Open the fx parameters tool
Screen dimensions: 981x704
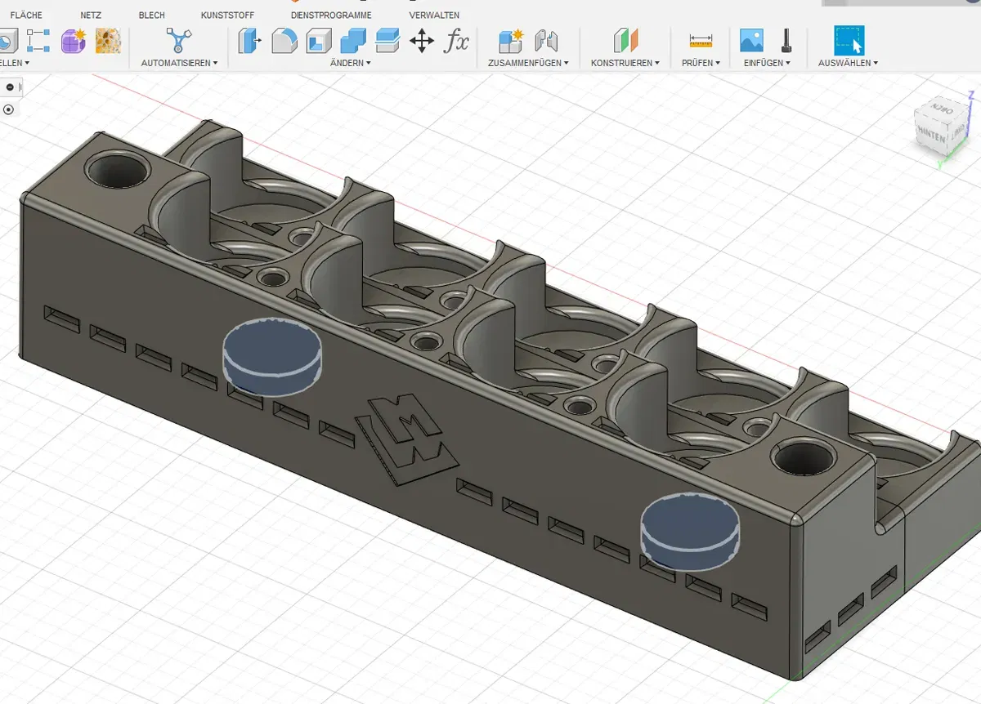[456, 40]
